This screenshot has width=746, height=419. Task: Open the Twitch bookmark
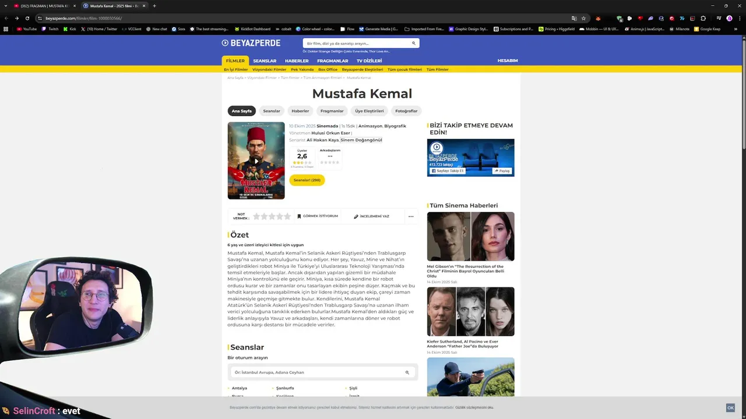click(x=50, y=29)
